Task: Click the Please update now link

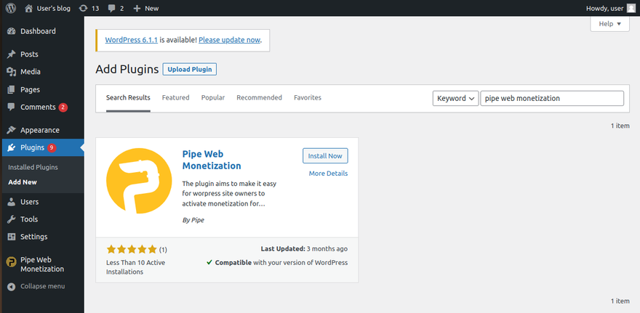Action: 229,40
